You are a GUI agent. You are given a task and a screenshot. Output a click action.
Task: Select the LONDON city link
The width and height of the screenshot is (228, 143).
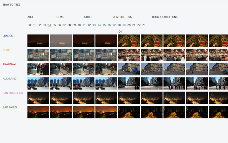[8, 36]
